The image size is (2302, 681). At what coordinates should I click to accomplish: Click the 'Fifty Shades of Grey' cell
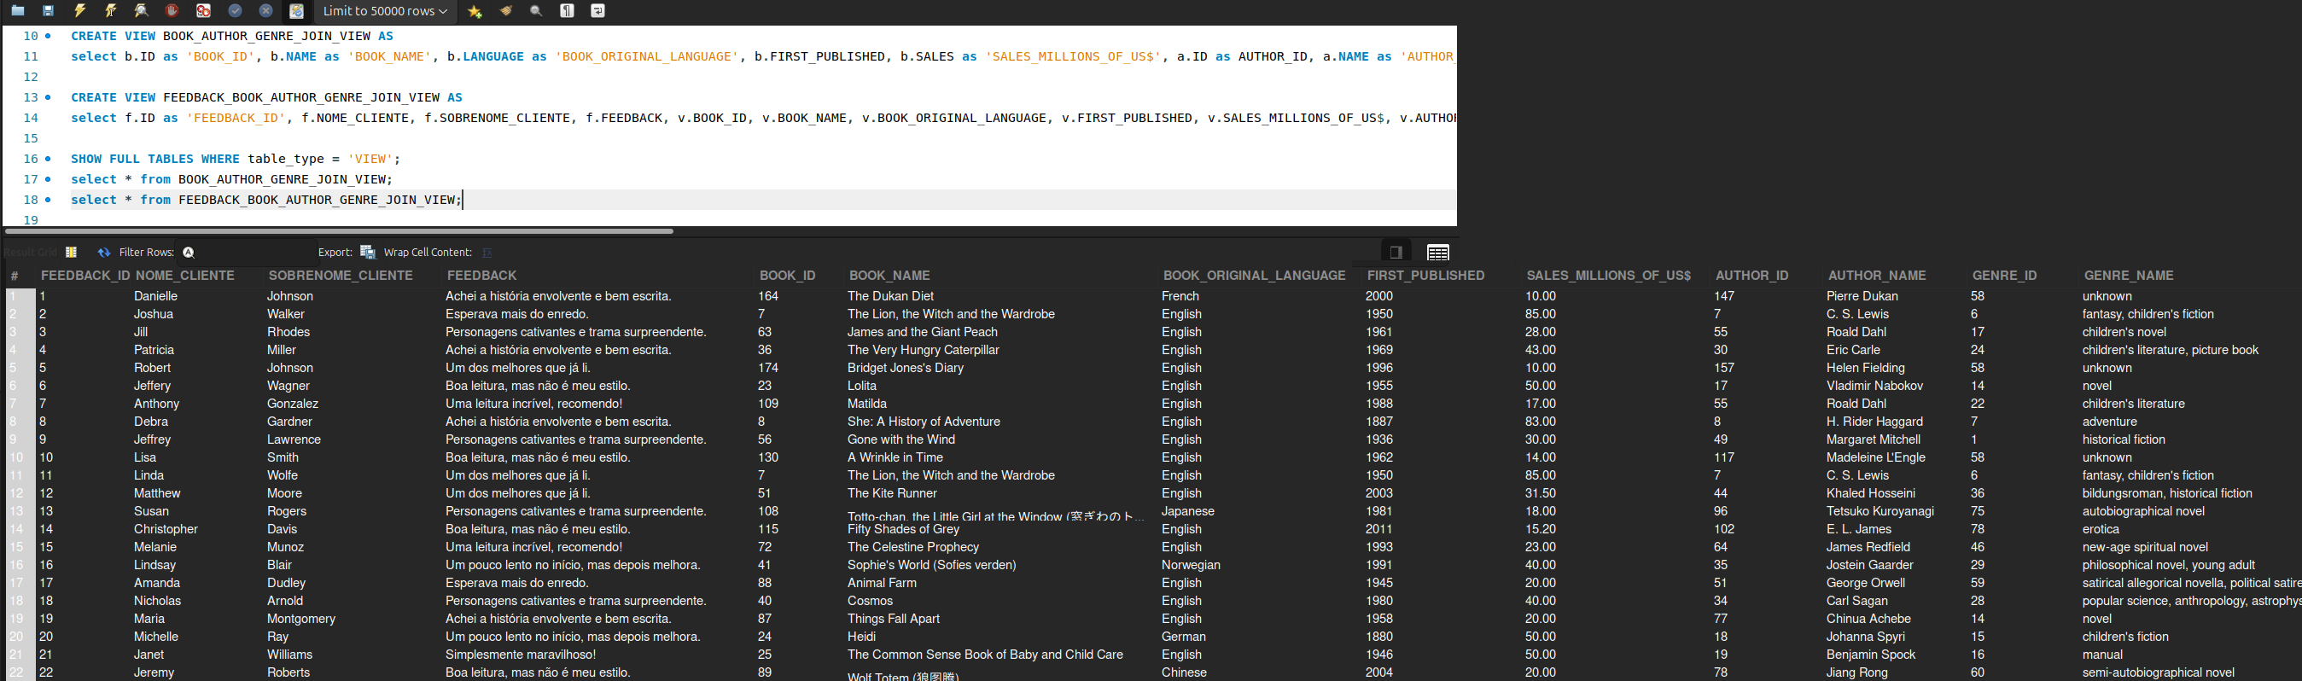(903, 529)
